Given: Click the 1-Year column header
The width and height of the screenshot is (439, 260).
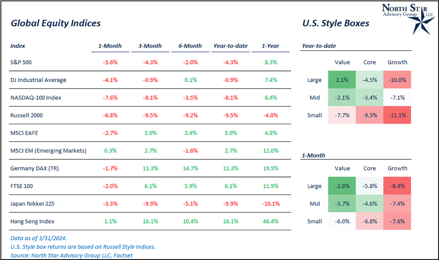Looking at the screenshot, I should pyautogui.click(x=271, y=46).
